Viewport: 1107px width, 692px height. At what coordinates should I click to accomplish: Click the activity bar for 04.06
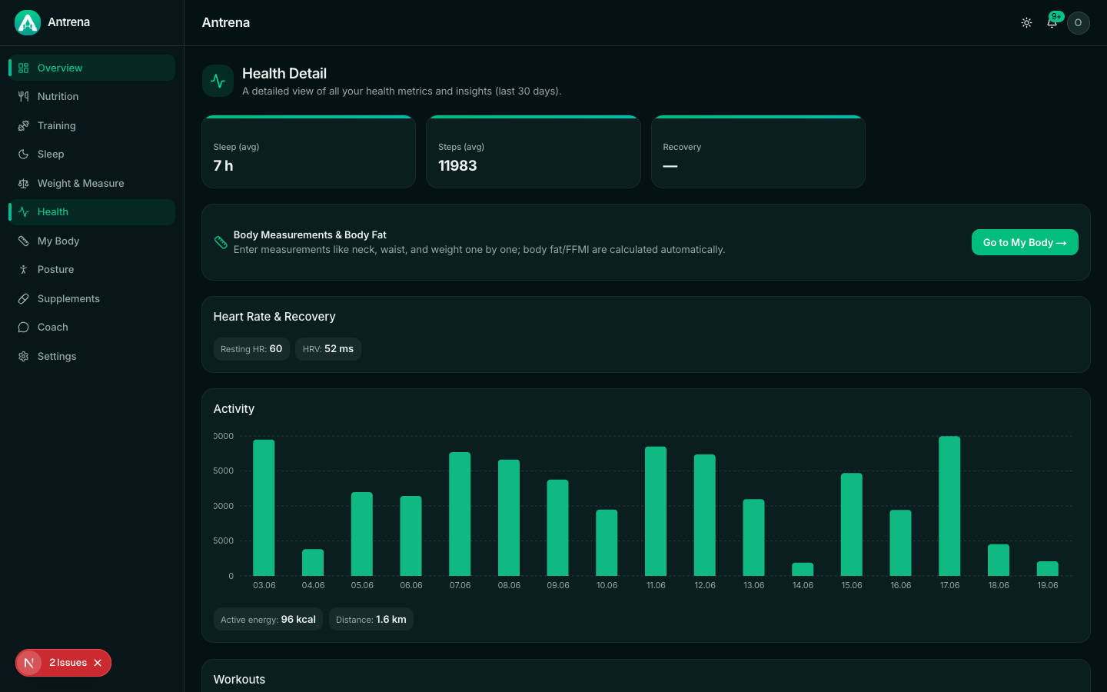tap(313, 563)
